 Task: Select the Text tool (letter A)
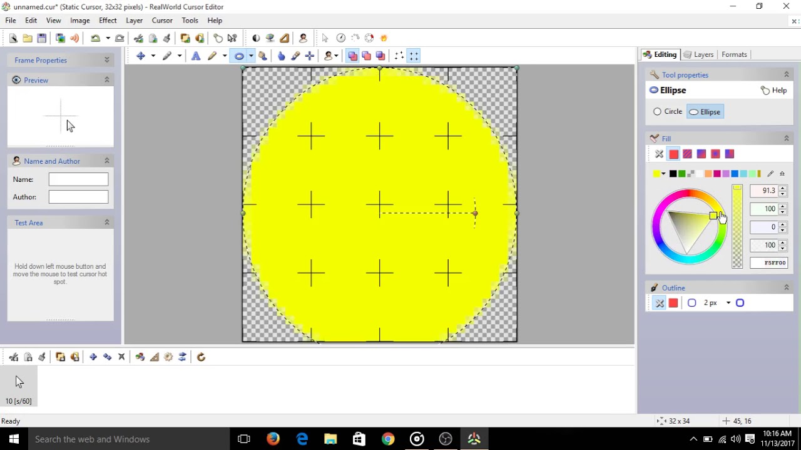click(195, 56)
